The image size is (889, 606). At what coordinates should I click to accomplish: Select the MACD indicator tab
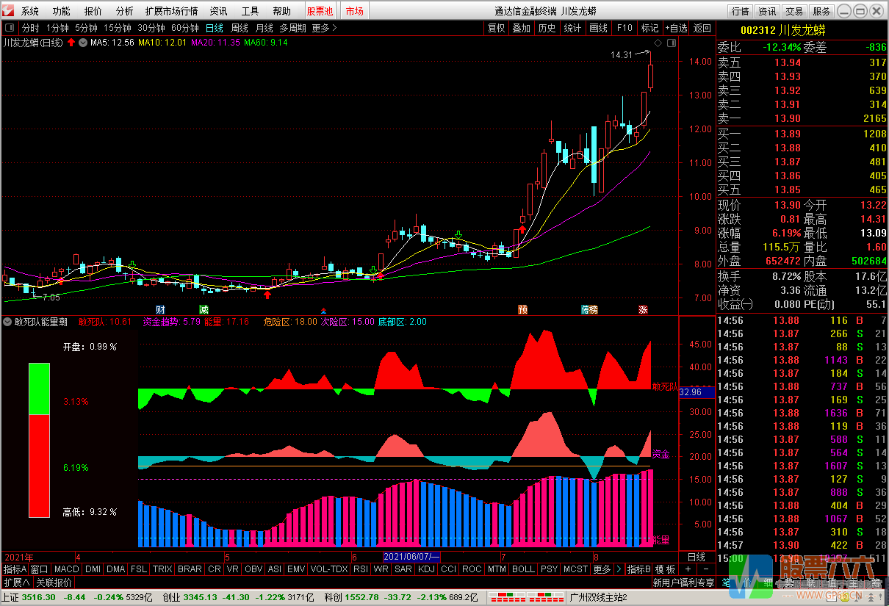point(66,569)
